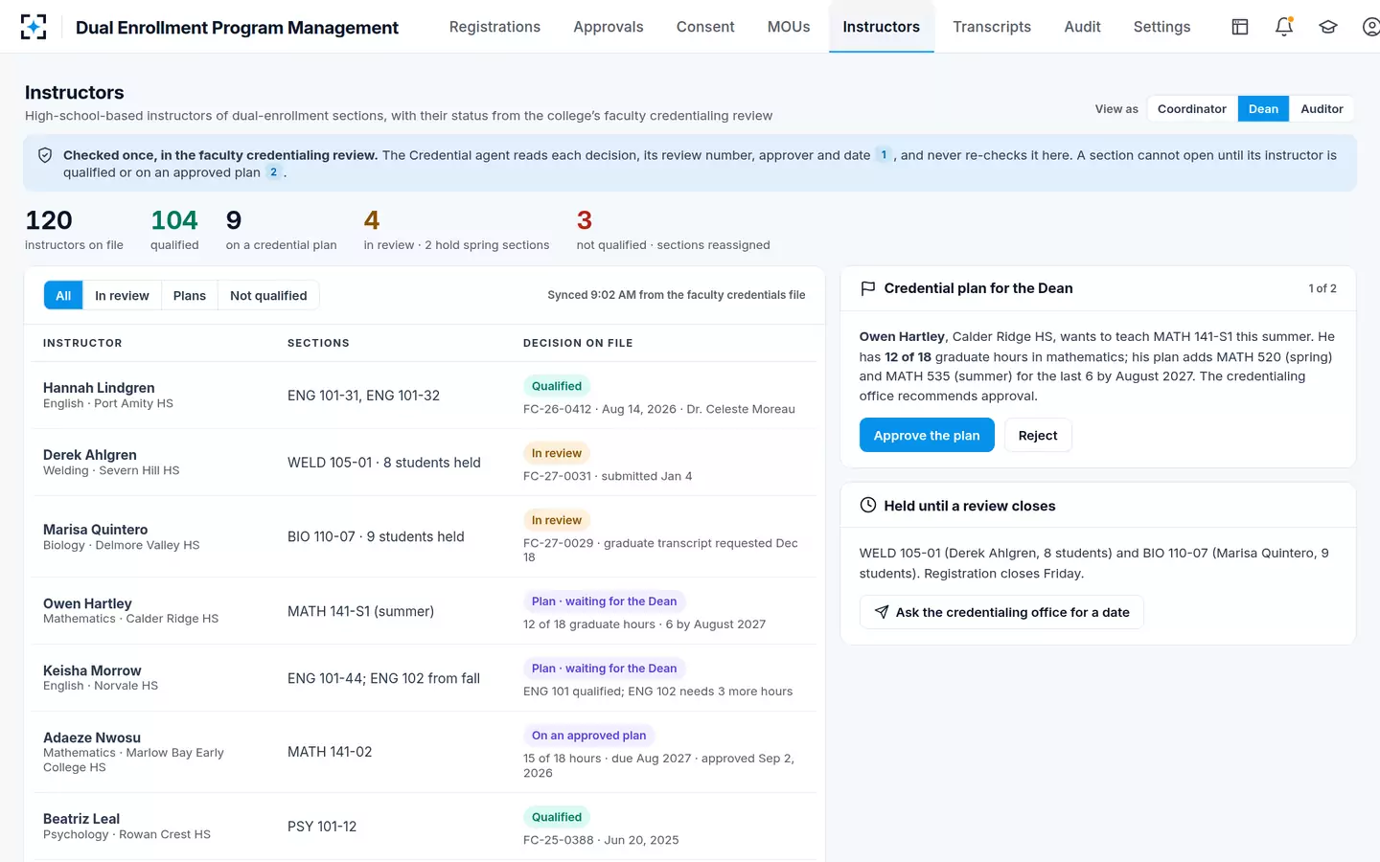Click the 104 qualified statistic

pos(174,230)
